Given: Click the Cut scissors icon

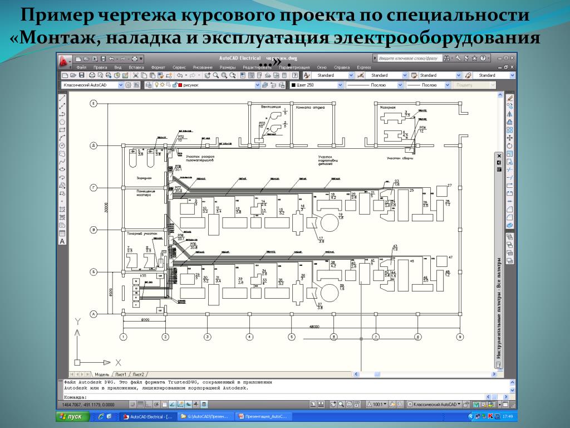Looking at the screenshot, I should coord(136,75).
